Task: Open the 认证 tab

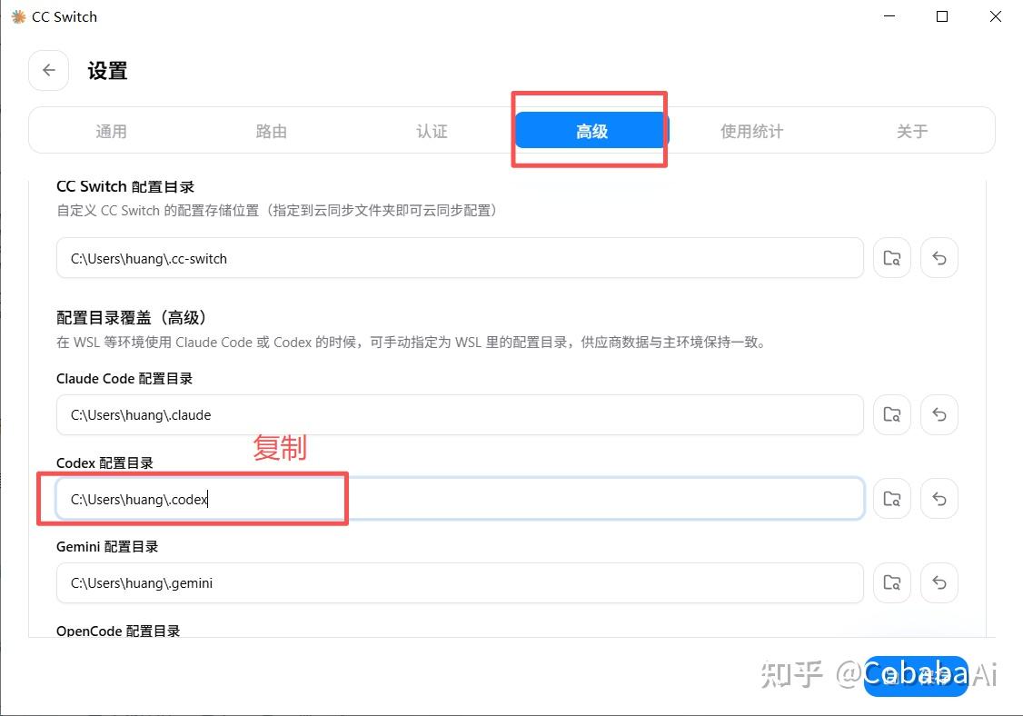Action: point(432,131)
